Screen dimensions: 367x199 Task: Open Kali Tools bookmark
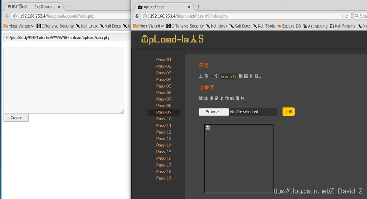264,26
